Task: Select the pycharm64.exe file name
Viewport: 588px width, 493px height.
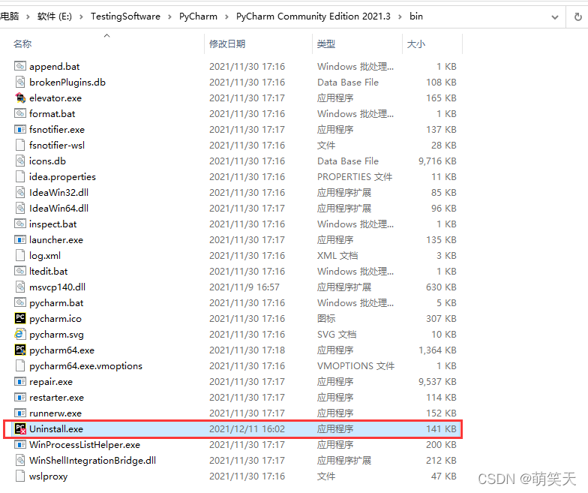Action: [x=61, y=350]
